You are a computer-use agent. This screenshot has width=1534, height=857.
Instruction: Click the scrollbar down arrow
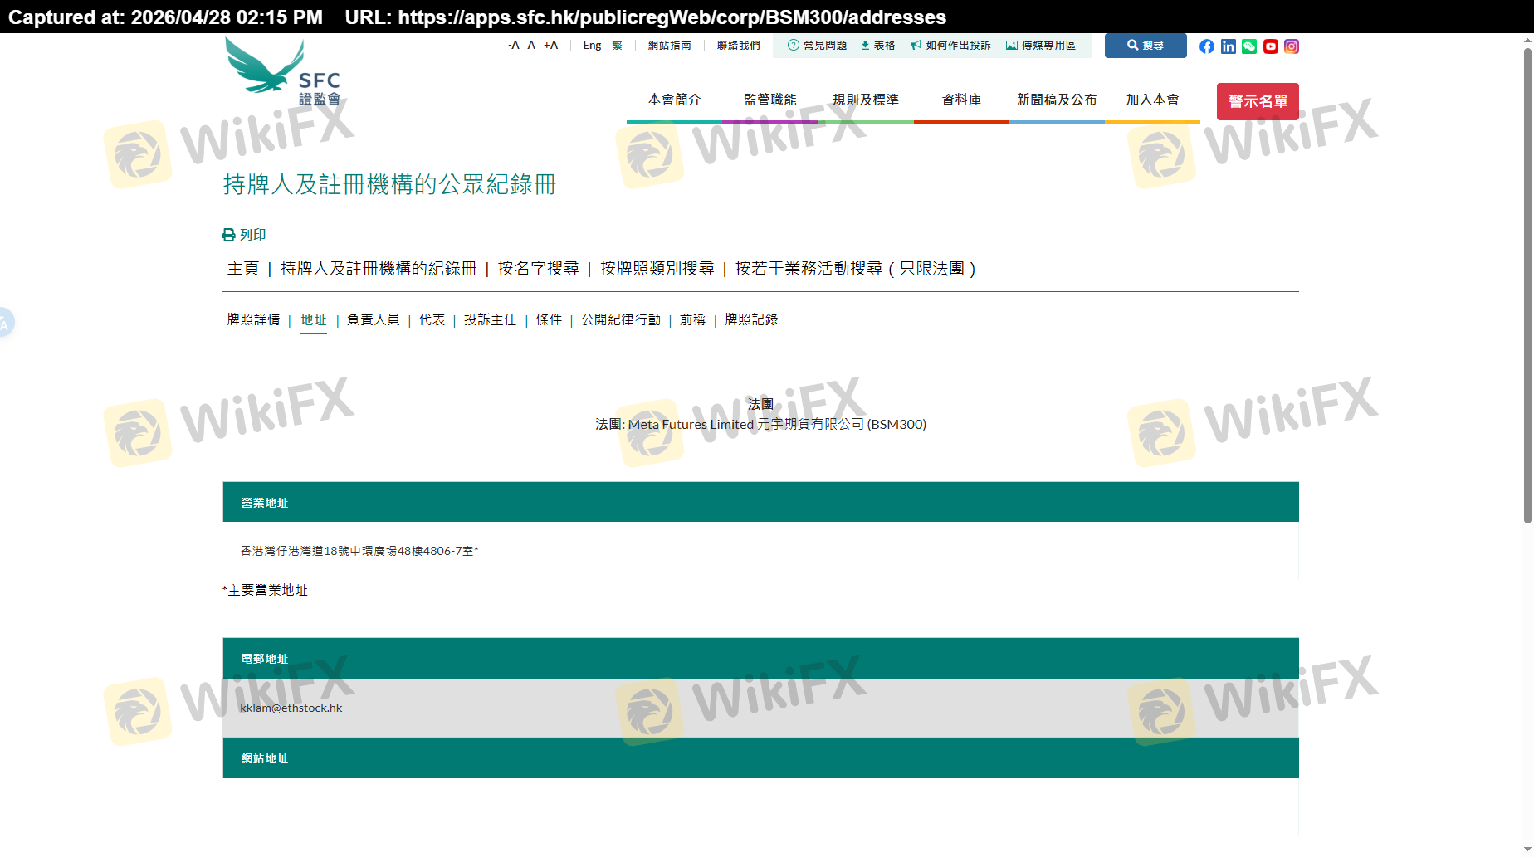tap(1527, 850)
